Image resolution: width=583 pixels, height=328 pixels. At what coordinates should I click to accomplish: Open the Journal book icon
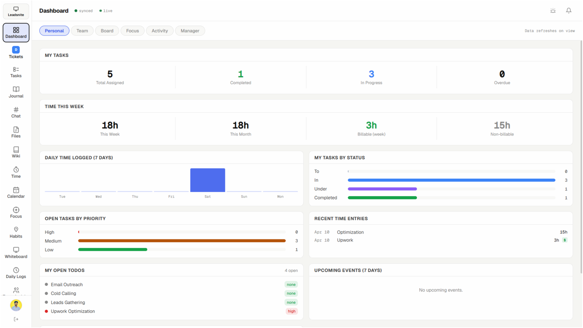tap(16, 89)
